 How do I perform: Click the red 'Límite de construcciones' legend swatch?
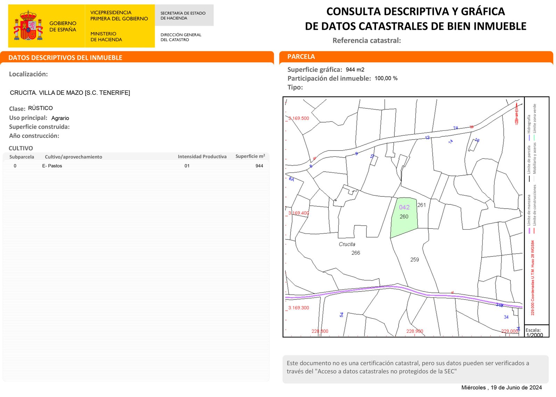534,231
